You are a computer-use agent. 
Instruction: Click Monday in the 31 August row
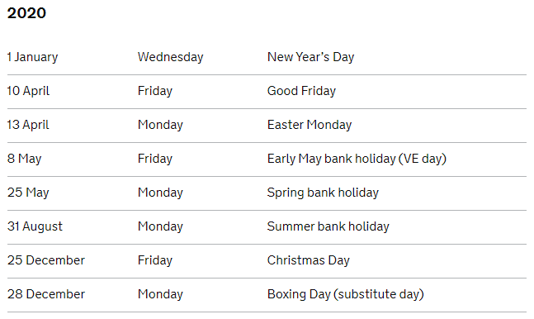click(160, 226)
